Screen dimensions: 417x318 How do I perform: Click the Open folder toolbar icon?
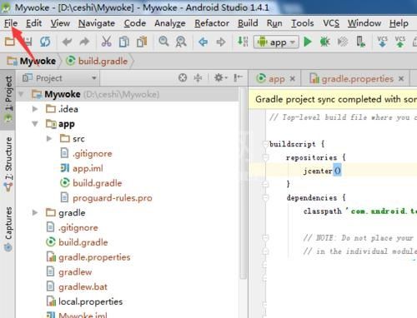(9, 42)
